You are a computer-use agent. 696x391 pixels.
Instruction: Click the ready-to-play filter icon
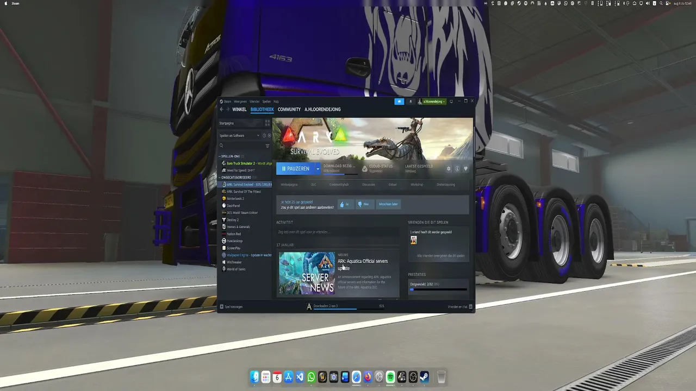coord(269,136)
